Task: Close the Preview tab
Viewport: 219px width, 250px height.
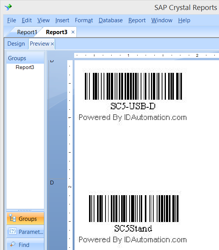Action: pyautogui.click(x=52, y=44)
